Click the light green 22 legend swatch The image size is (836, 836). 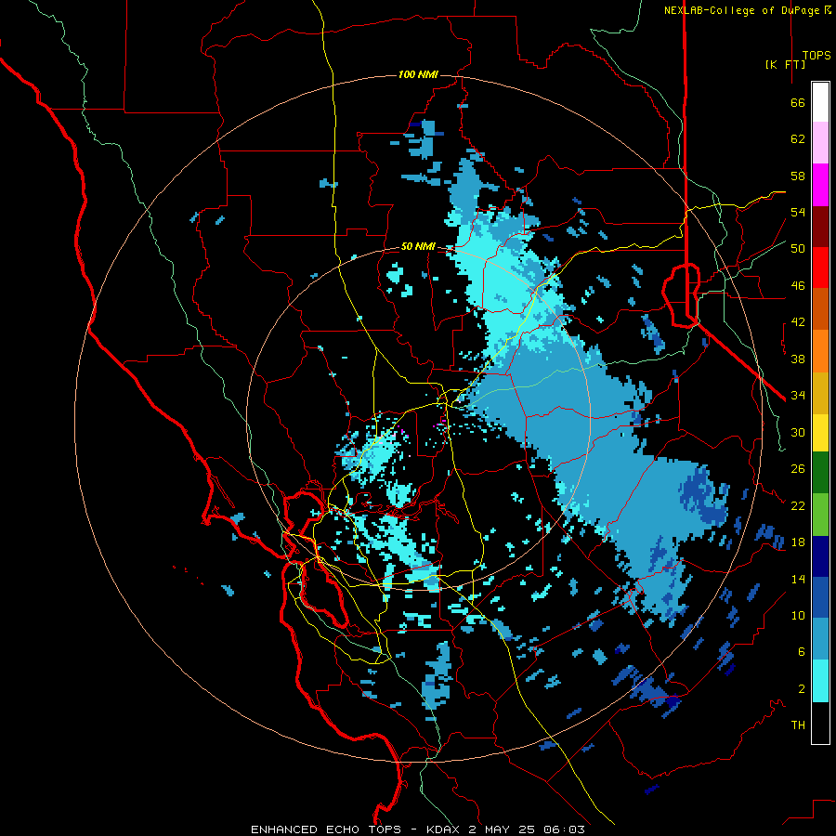coord(820,515)
